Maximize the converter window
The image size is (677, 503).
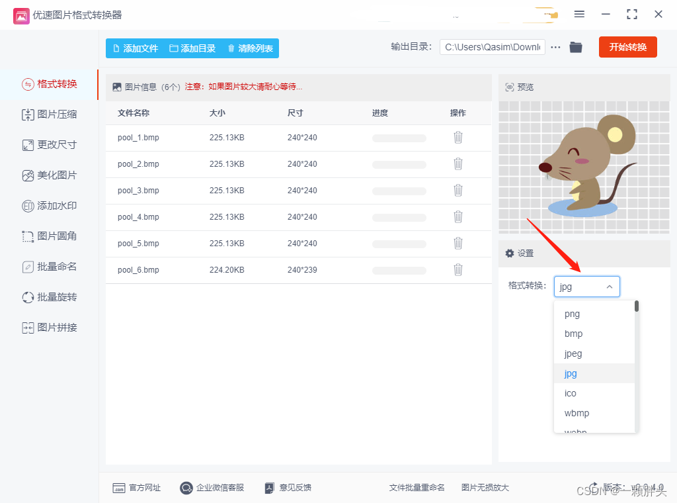[x=631, y=15]
